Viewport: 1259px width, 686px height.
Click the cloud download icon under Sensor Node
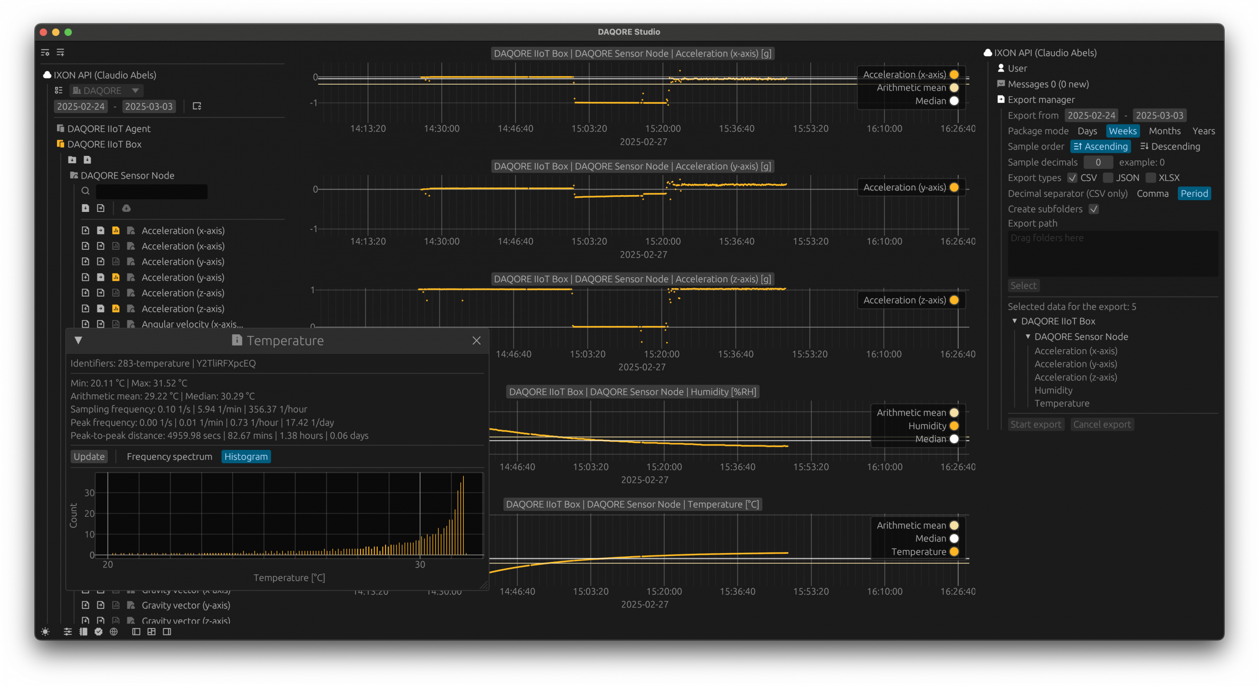click(x=126, y=208)
